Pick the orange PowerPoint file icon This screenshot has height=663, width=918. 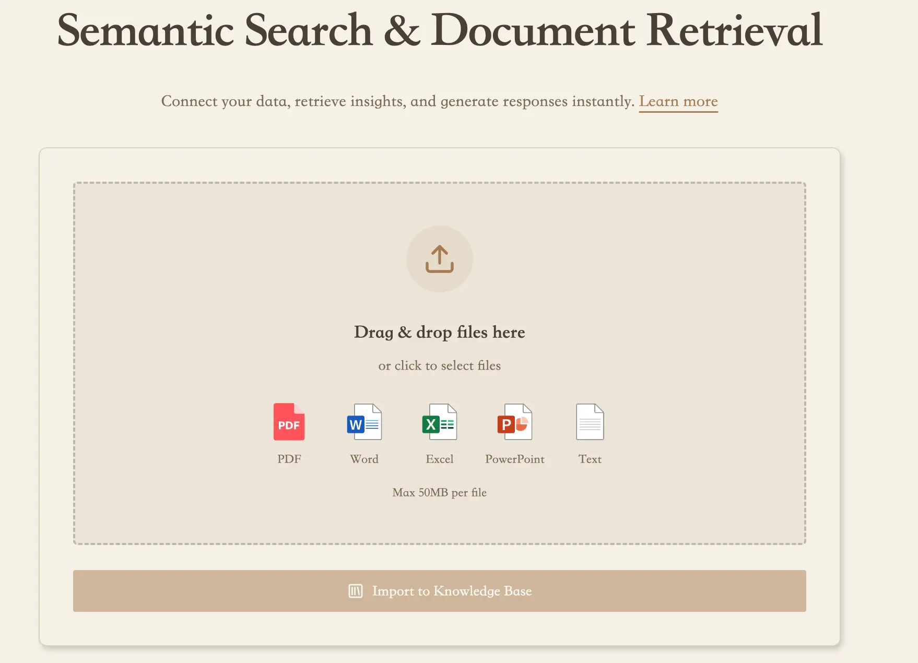pos(514,422)
